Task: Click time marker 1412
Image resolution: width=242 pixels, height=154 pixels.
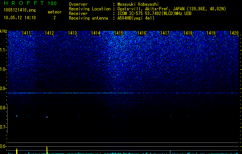Action: point(49,33)
